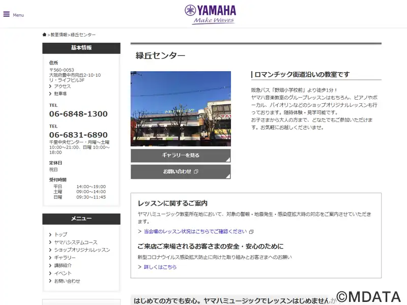Select ギャラリー in sidebar menu

coord(65,258)
